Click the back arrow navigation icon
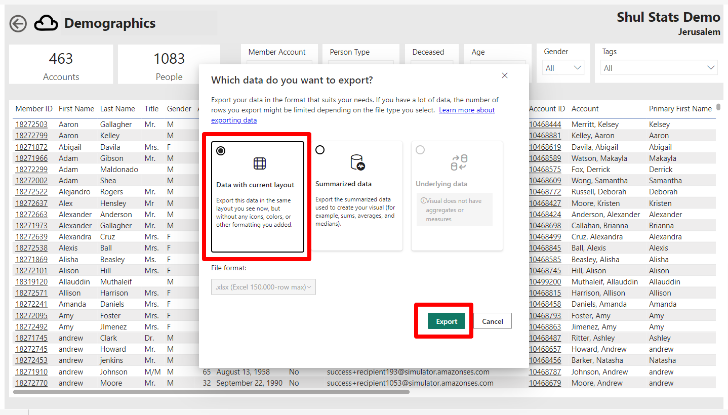The width and height of the screenshot is (728, 415). click(x=18, y=23)
